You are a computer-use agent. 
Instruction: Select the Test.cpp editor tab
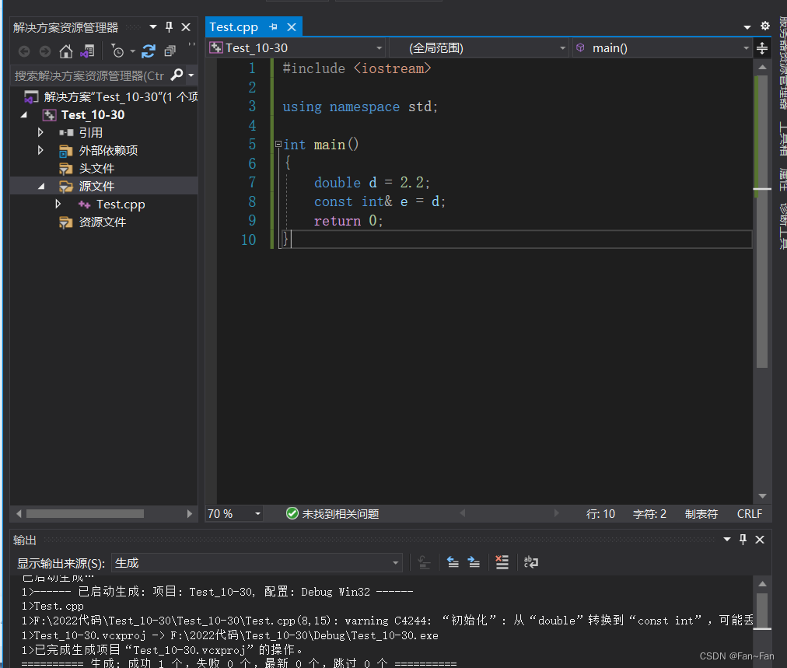[x=234, y=27]
